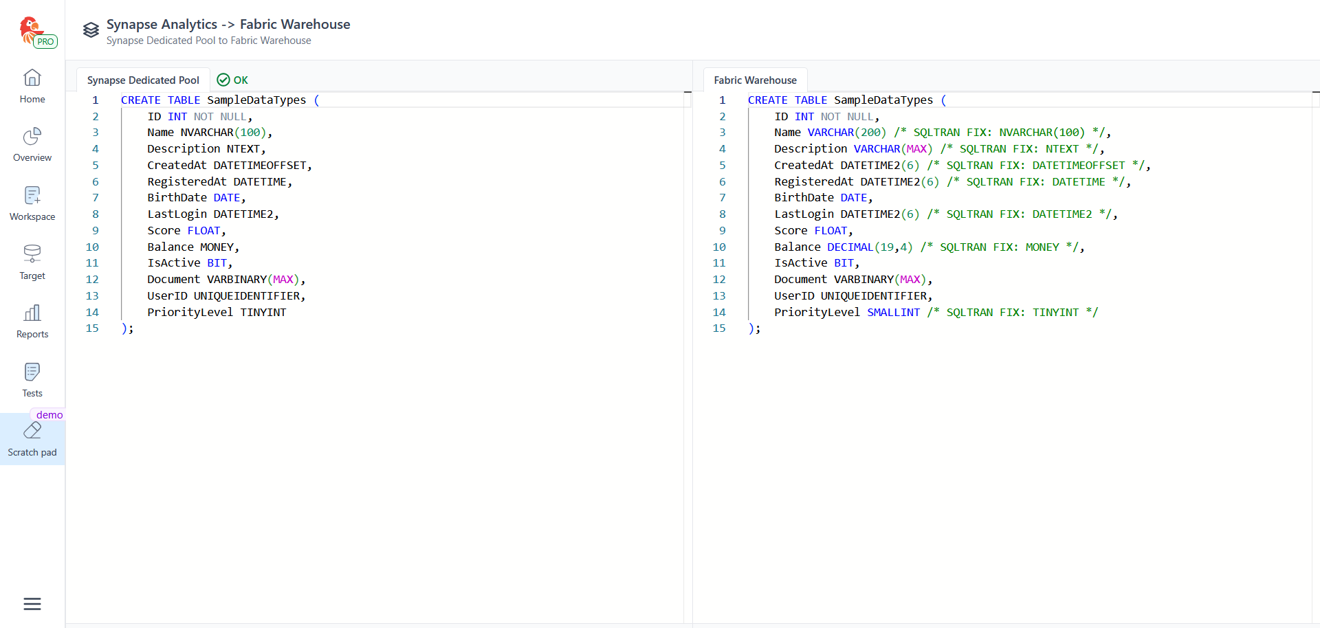Open the Home page icon
Viewport: 1320px width, 628px height.
[x=32, y=78]
